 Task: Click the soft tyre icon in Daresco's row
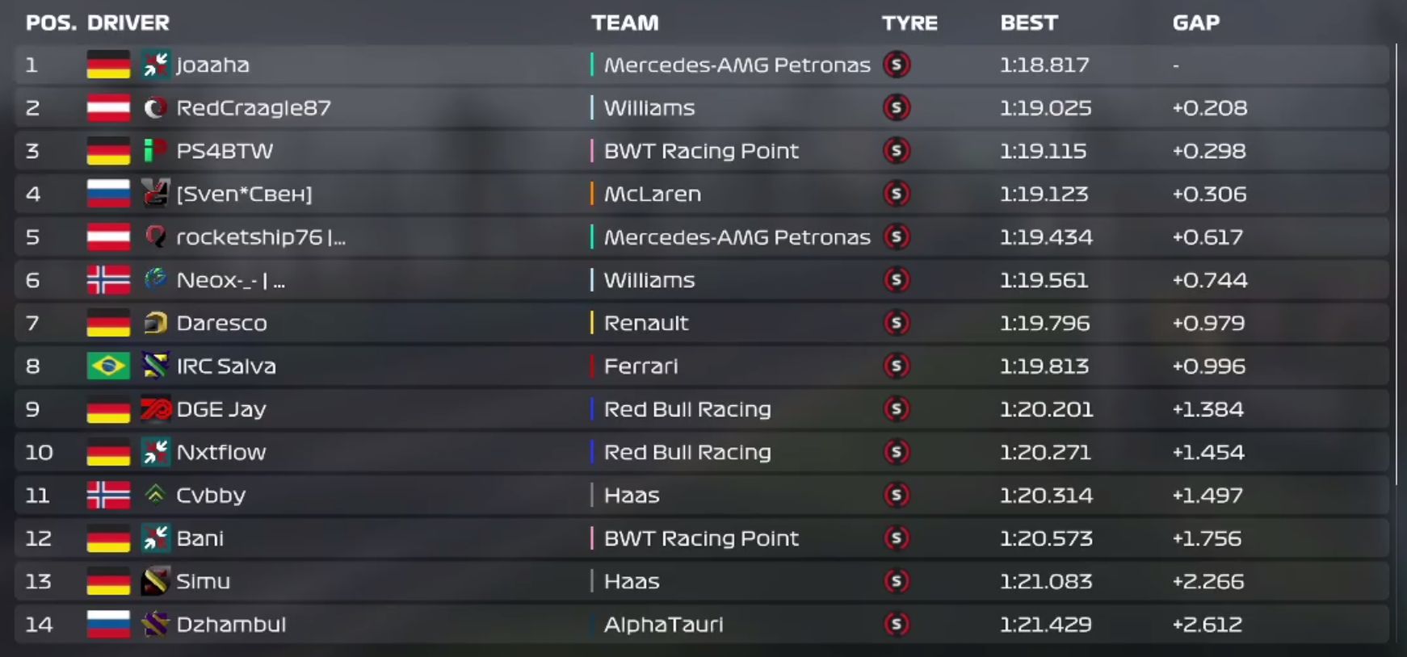(896, 323)
